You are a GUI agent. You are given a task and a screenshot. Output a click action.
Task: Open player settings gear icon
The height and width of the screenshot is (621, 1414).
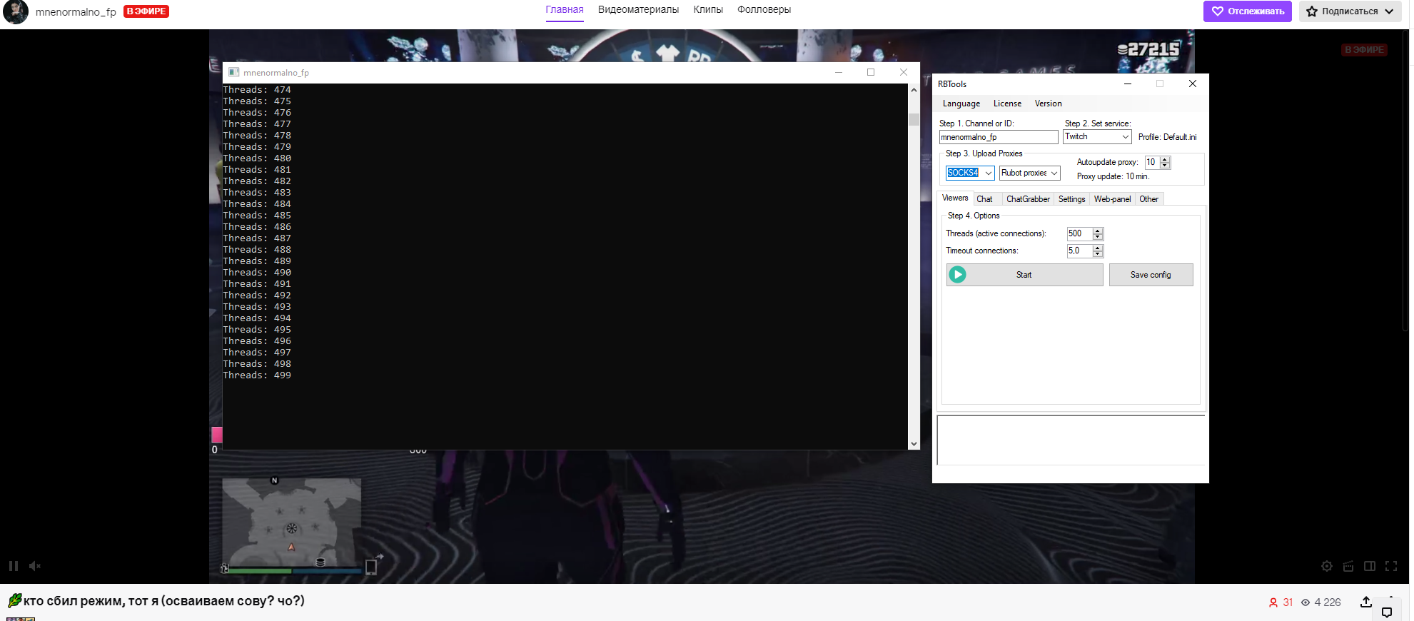(1326, 566)
